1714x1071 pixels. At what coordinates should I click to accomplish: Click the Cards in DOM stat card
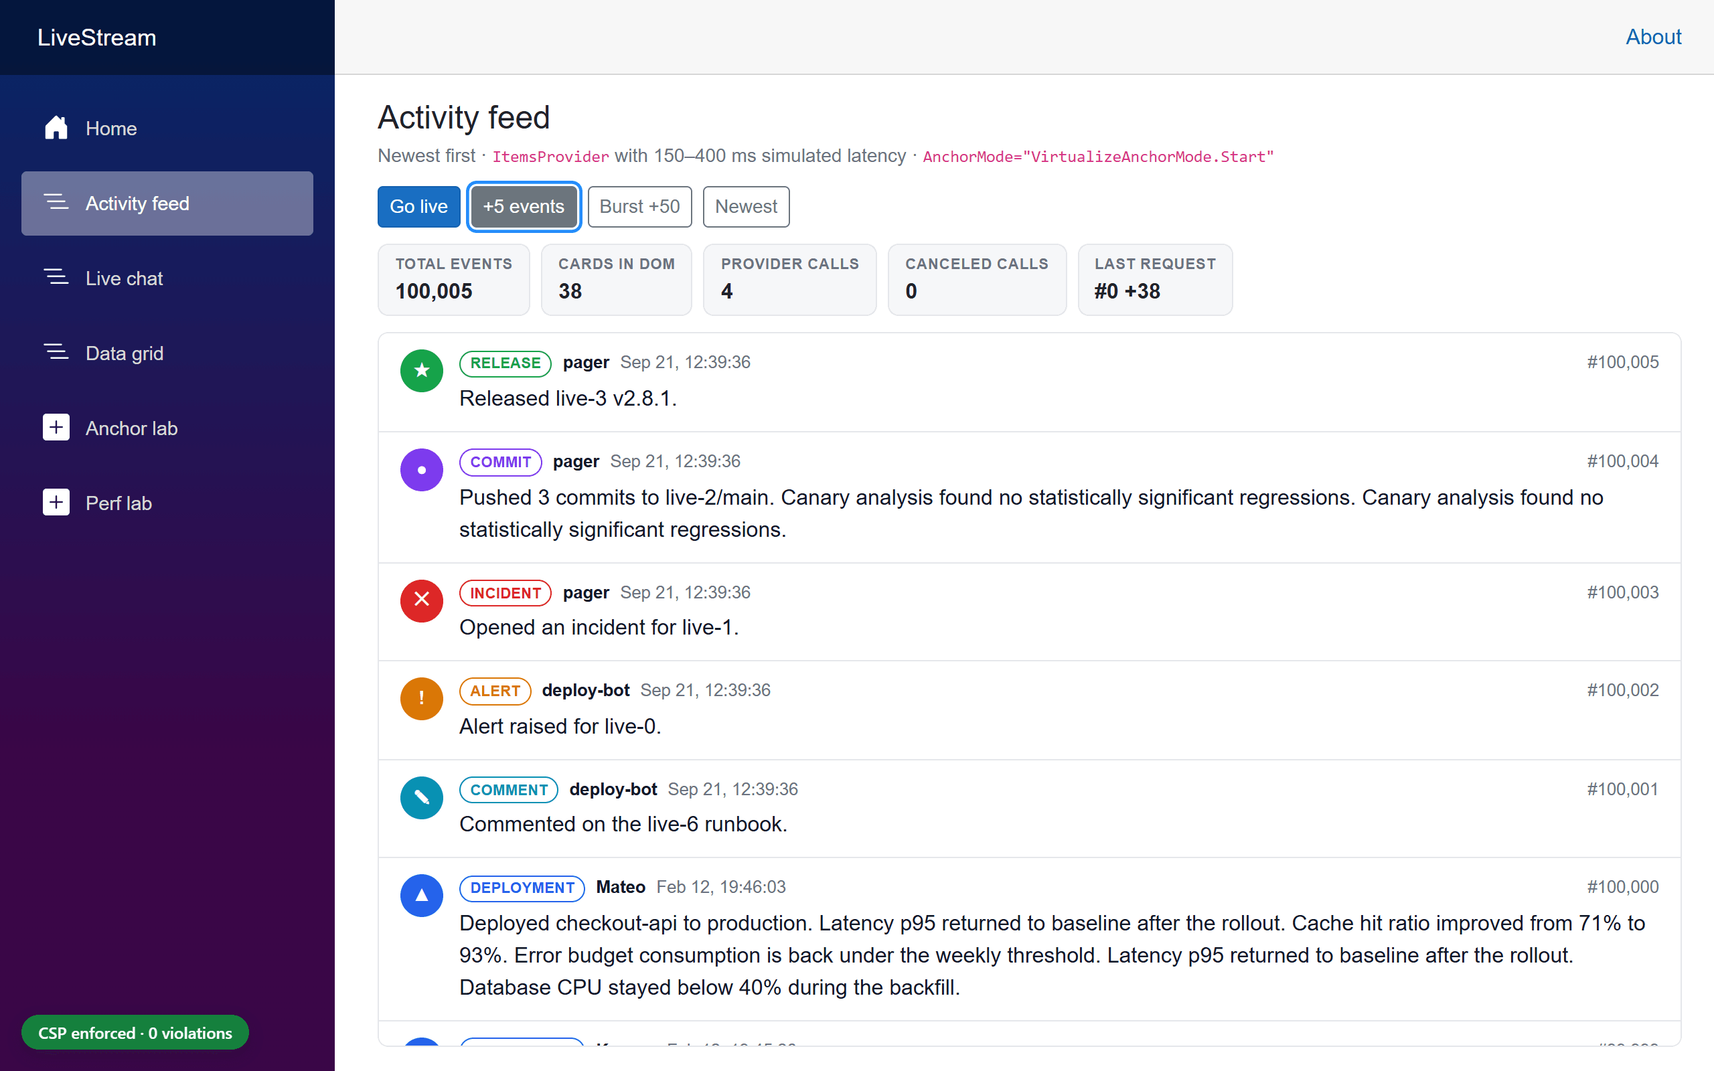click(616, 280)
